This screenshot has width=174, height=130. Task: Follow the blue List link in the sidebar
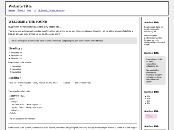[149, 101]
